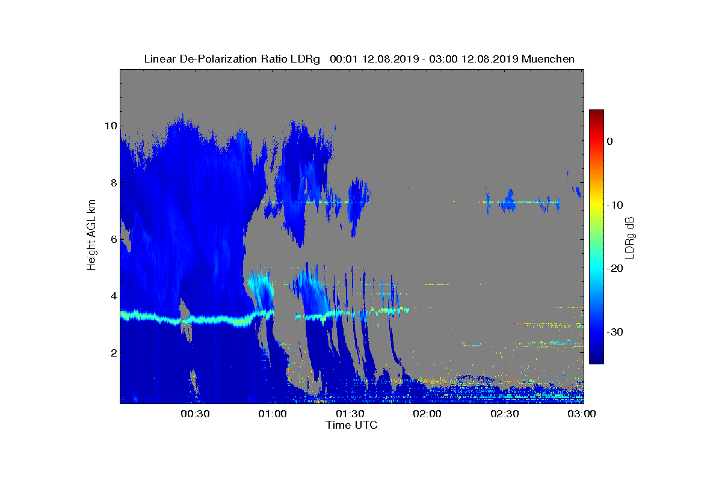The height and width of the screenshot is (481, 722).
Task: Click the plot title about Linear De-Polarization Ratio
Action: (x=359, y=59)
